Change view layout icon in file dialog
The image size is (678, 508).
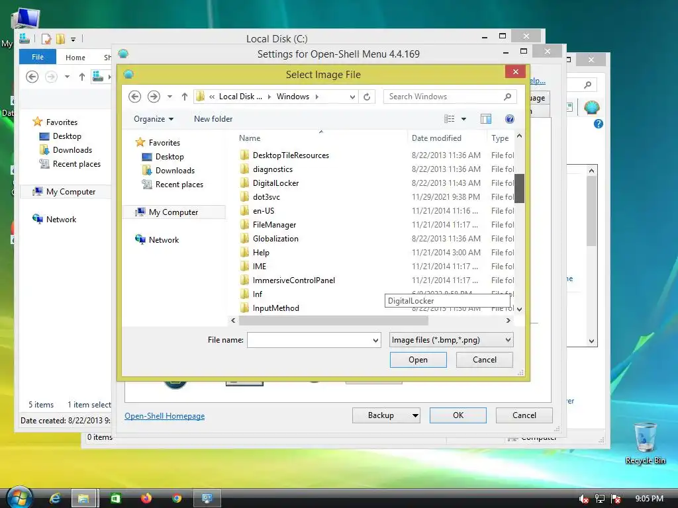click(x=450, y=119)
